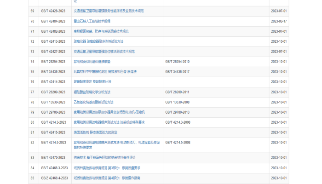Open the title link for GB/Z 42468.4-2023
Image resolution: width=322 pixels, height=184 pixels.
(107, 178)
